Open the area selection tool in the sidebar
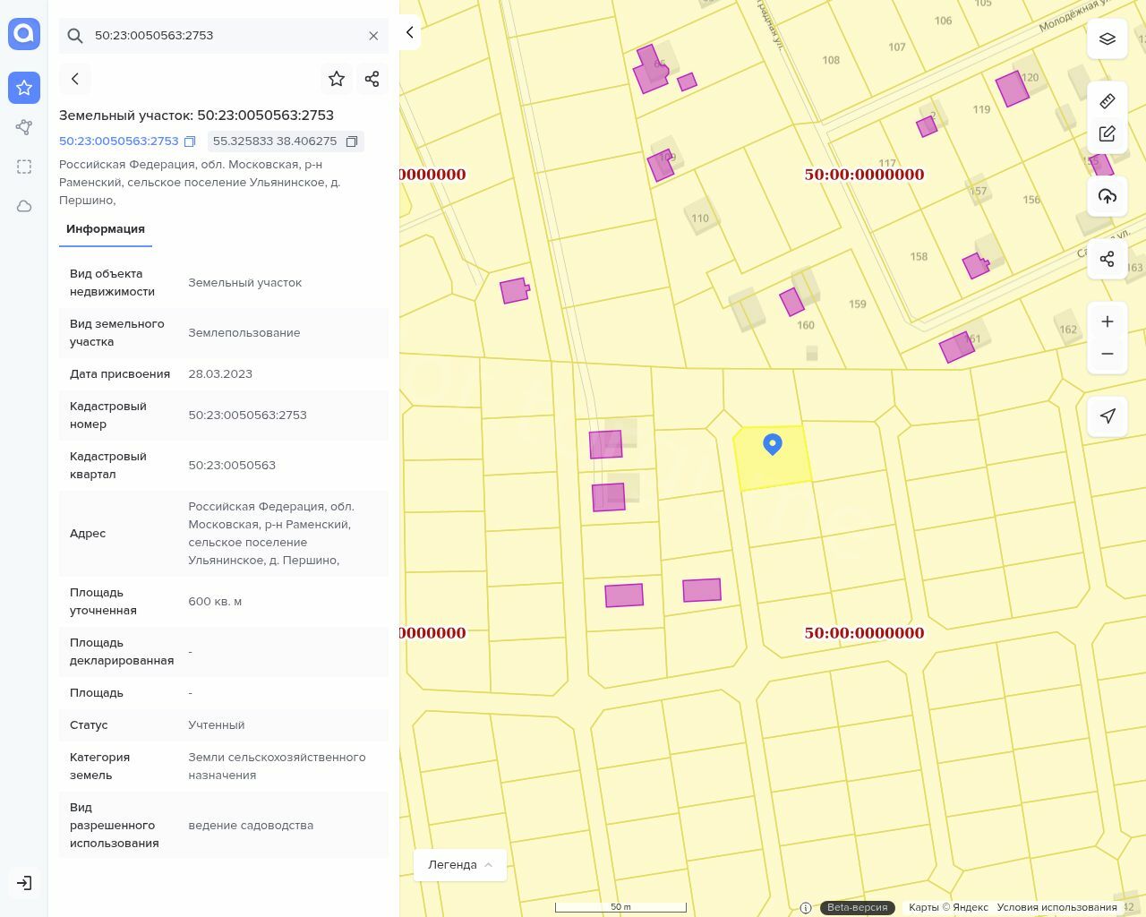Screen dimensions: 1146x917 [x=24, y=167]
